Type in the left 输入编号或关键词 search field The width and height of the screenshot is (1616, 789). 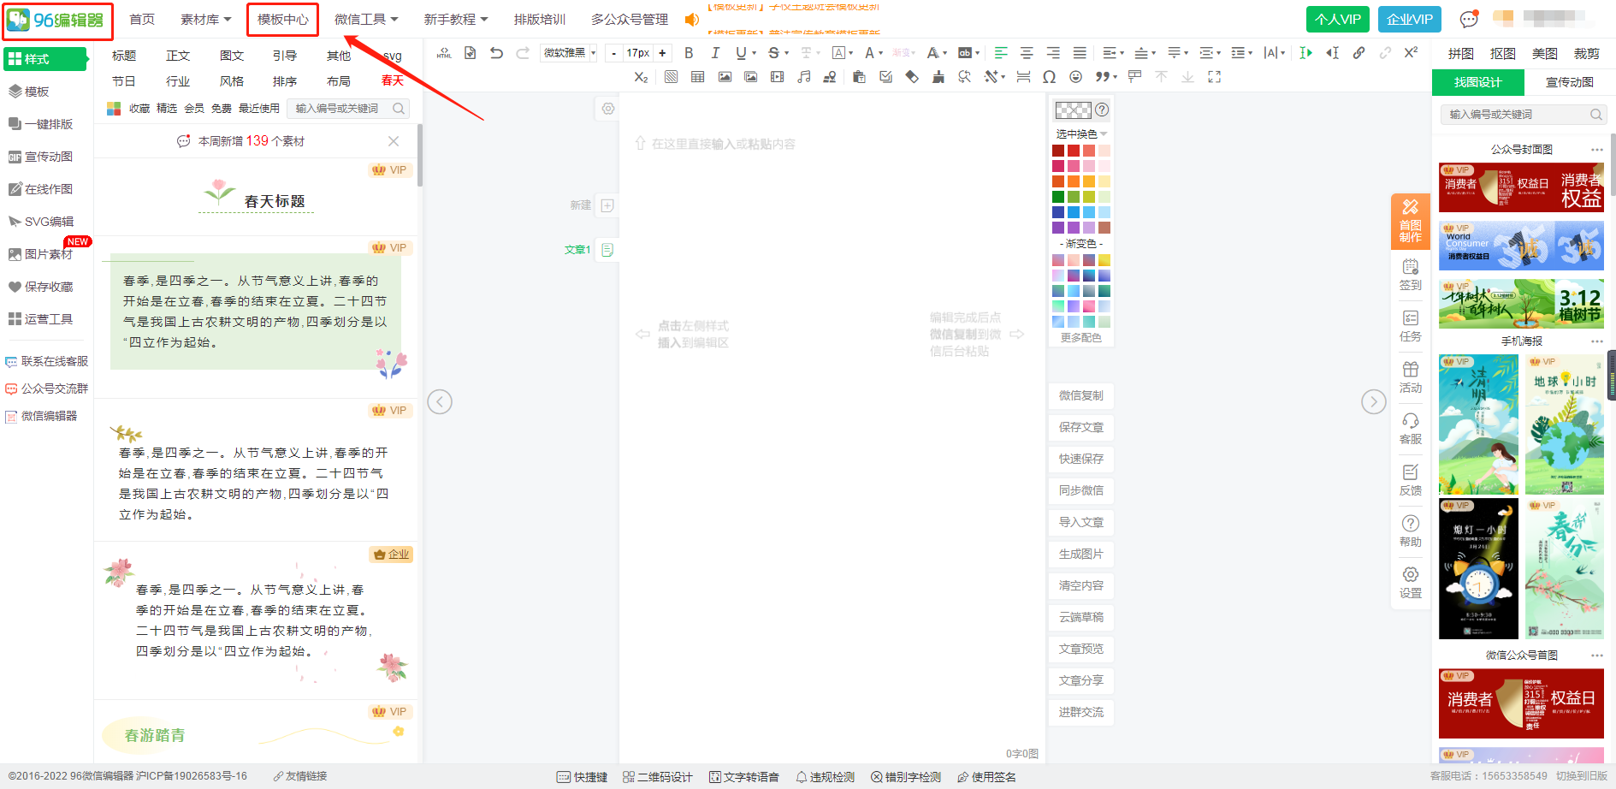(346, 109)
